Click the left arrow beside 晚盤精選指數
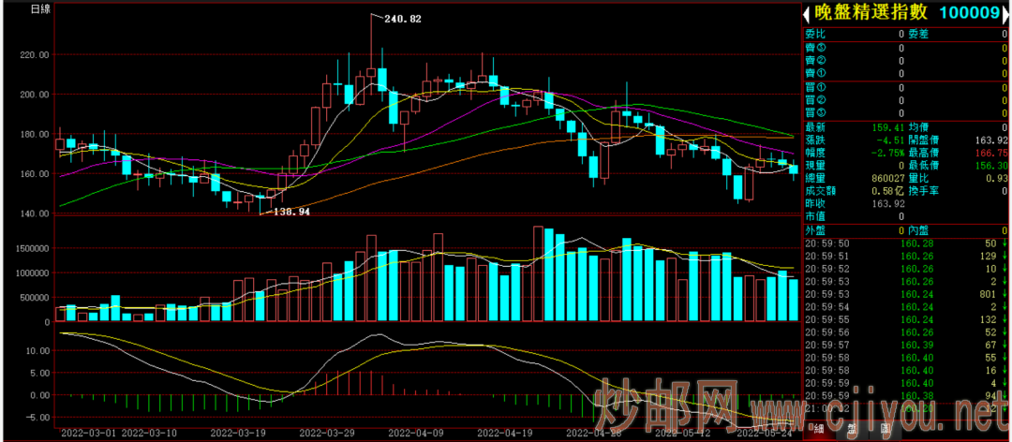 point(808,12)
